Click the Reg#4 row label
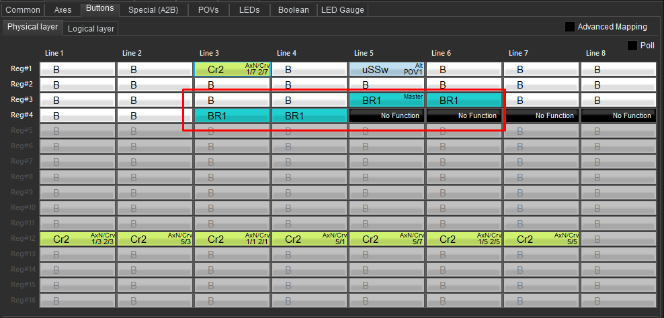 (x=22, y=115)
